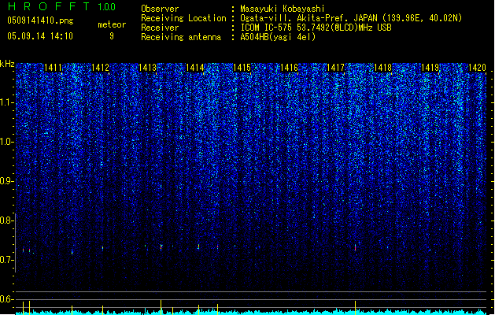Click the 1419 time marker
Viewport: 495px width, 315px height.
coord(430,68)
